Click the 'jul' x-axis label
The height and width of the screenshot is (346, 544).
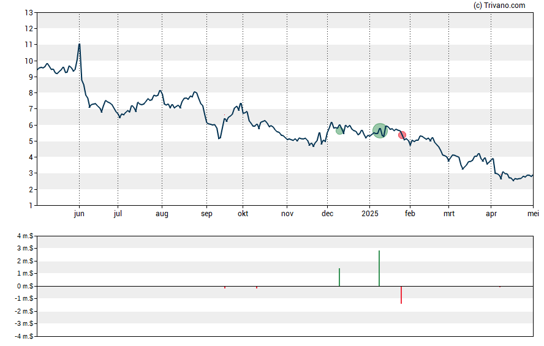pyautogui.click(x=118, y=214)
